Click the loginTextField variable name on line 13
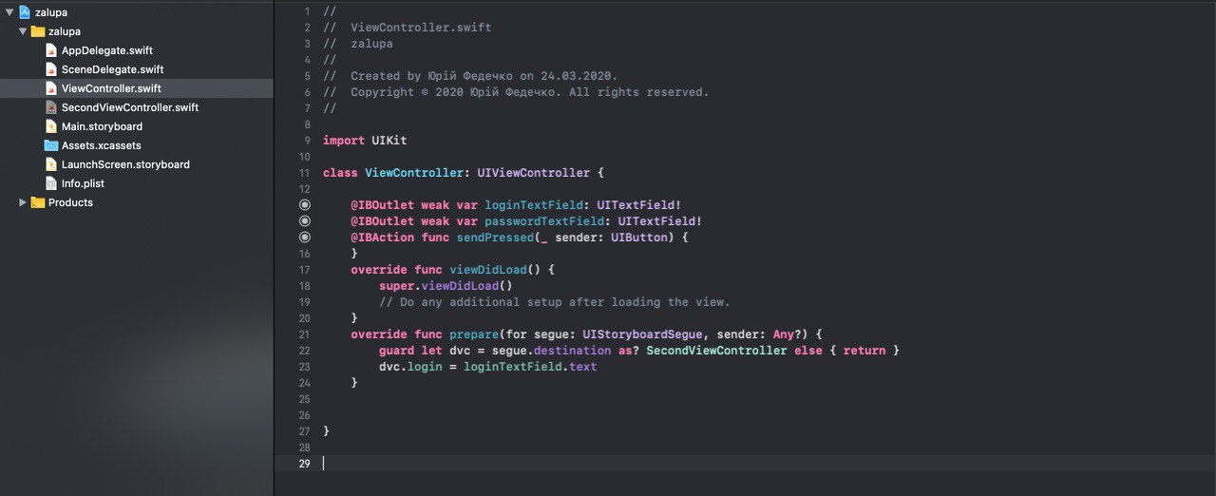The height and width of the screenshot is (496, 1216). tap(534, 205)
